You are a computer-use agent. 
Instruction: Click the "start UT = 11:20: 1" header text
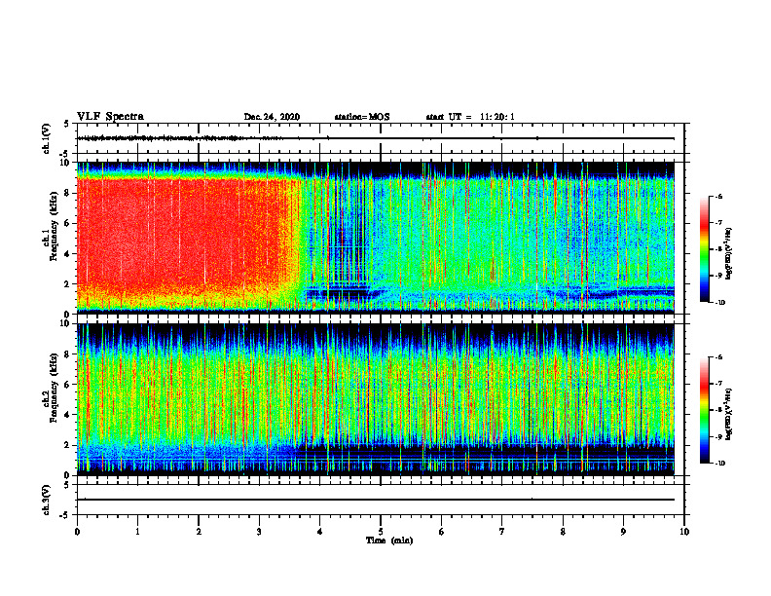tap(470, 117)
